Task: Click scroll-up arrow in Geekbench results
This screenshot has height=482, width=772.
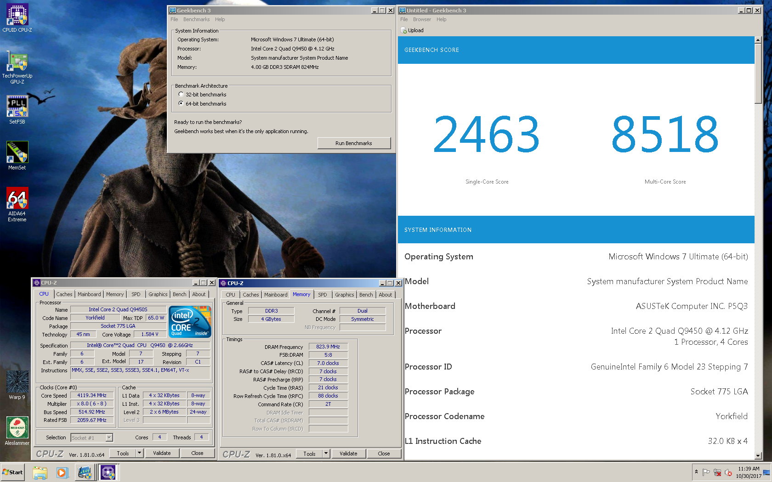Action: pyautogui.click(x=758, y=40)
